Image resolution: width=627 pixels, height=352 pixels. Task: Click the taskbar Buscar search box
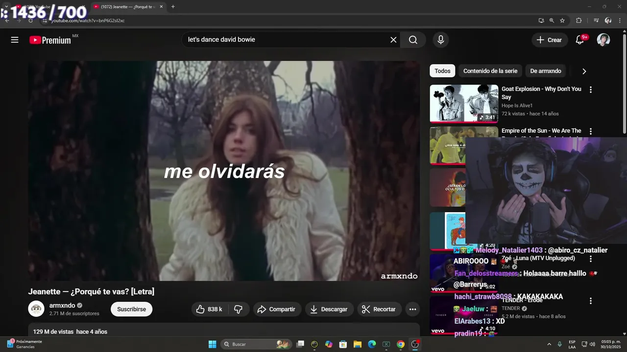(256, 344)
